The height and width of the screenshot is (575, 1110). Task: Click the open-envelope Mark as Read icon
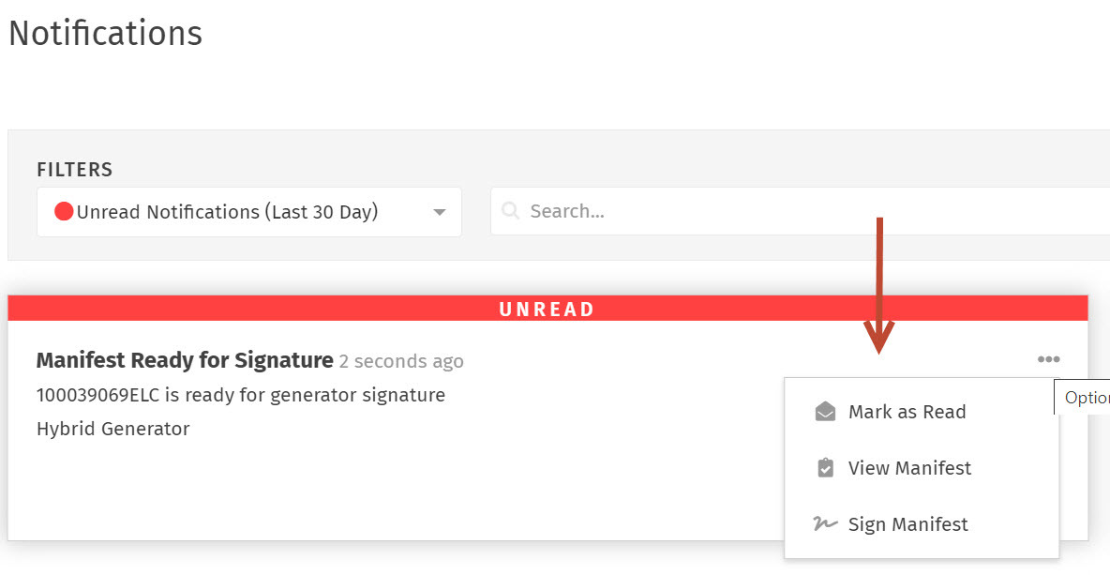[x=825, y=412]
